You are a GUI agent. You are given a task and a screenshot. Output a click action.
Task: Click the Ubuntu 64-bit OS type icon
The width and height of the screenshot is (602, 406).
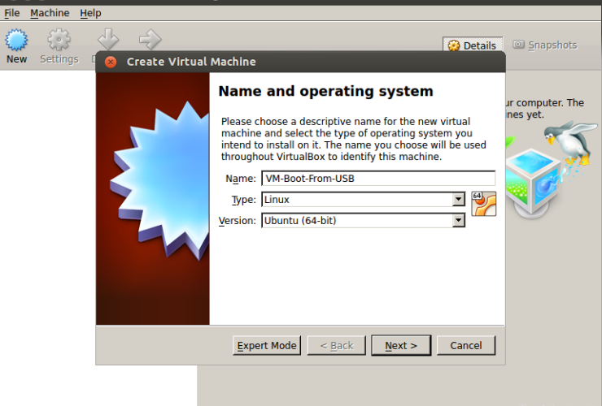pos(483,204)
